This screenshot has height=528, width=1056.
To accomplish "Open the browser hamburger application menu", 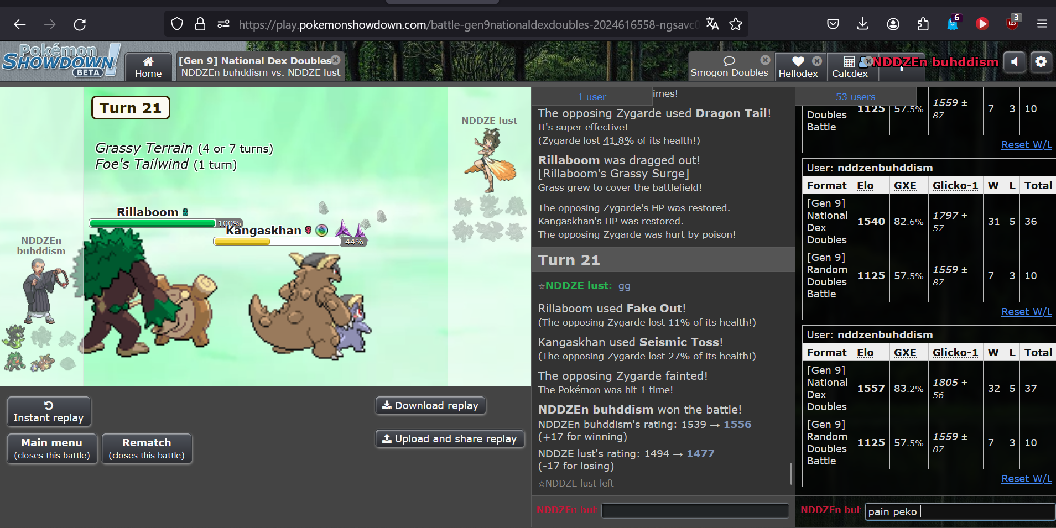I will tap(1042, 24).
